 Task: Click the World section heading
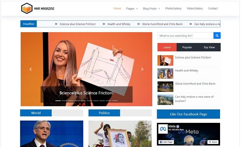pos(36,113)
